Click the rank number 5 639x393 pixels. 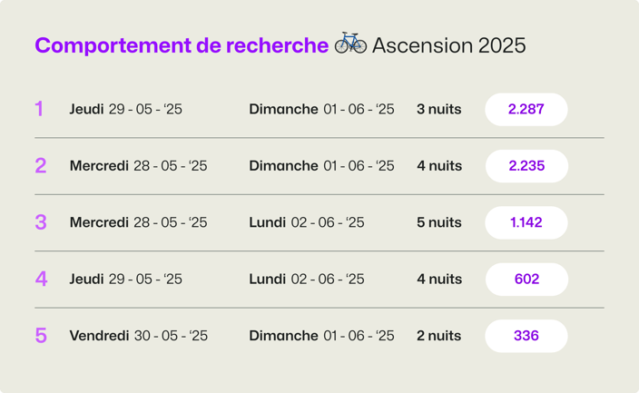pos(41,336)
